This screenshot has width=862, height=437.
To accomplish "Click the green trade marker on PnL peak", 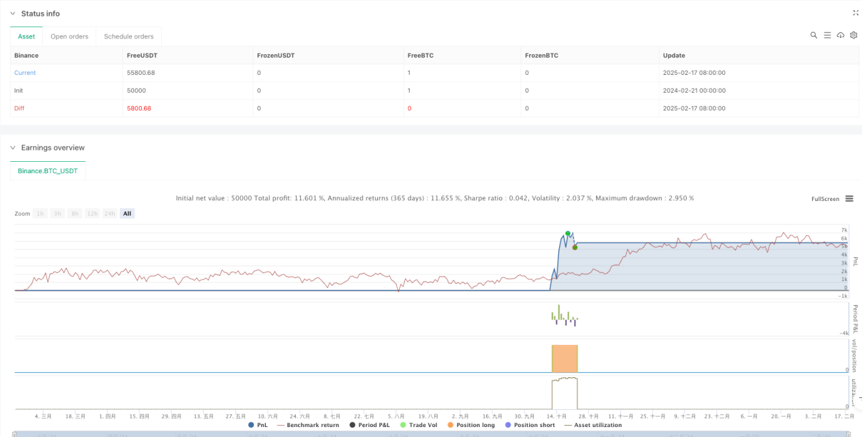I will (x=568, y=233).
